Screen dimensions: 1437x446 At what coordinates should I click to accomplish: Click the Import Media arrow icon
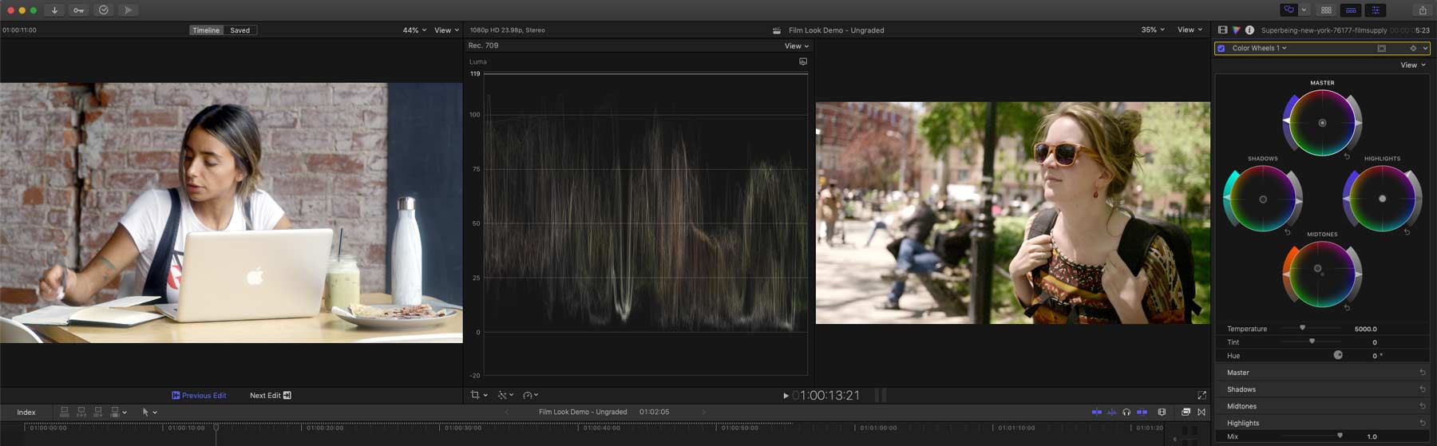[54, 10]
